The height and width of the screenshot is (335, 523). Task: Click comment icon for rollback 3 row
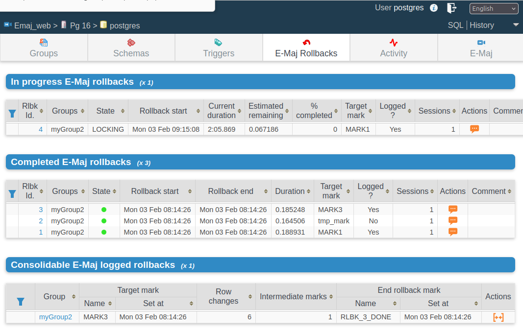[x=452, y=209]
